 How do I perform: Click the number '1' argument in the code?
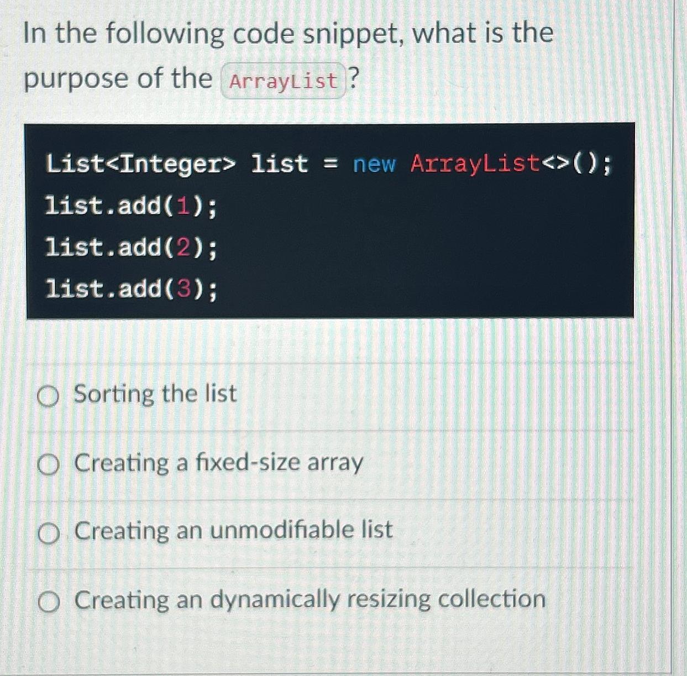coord(183,206)
